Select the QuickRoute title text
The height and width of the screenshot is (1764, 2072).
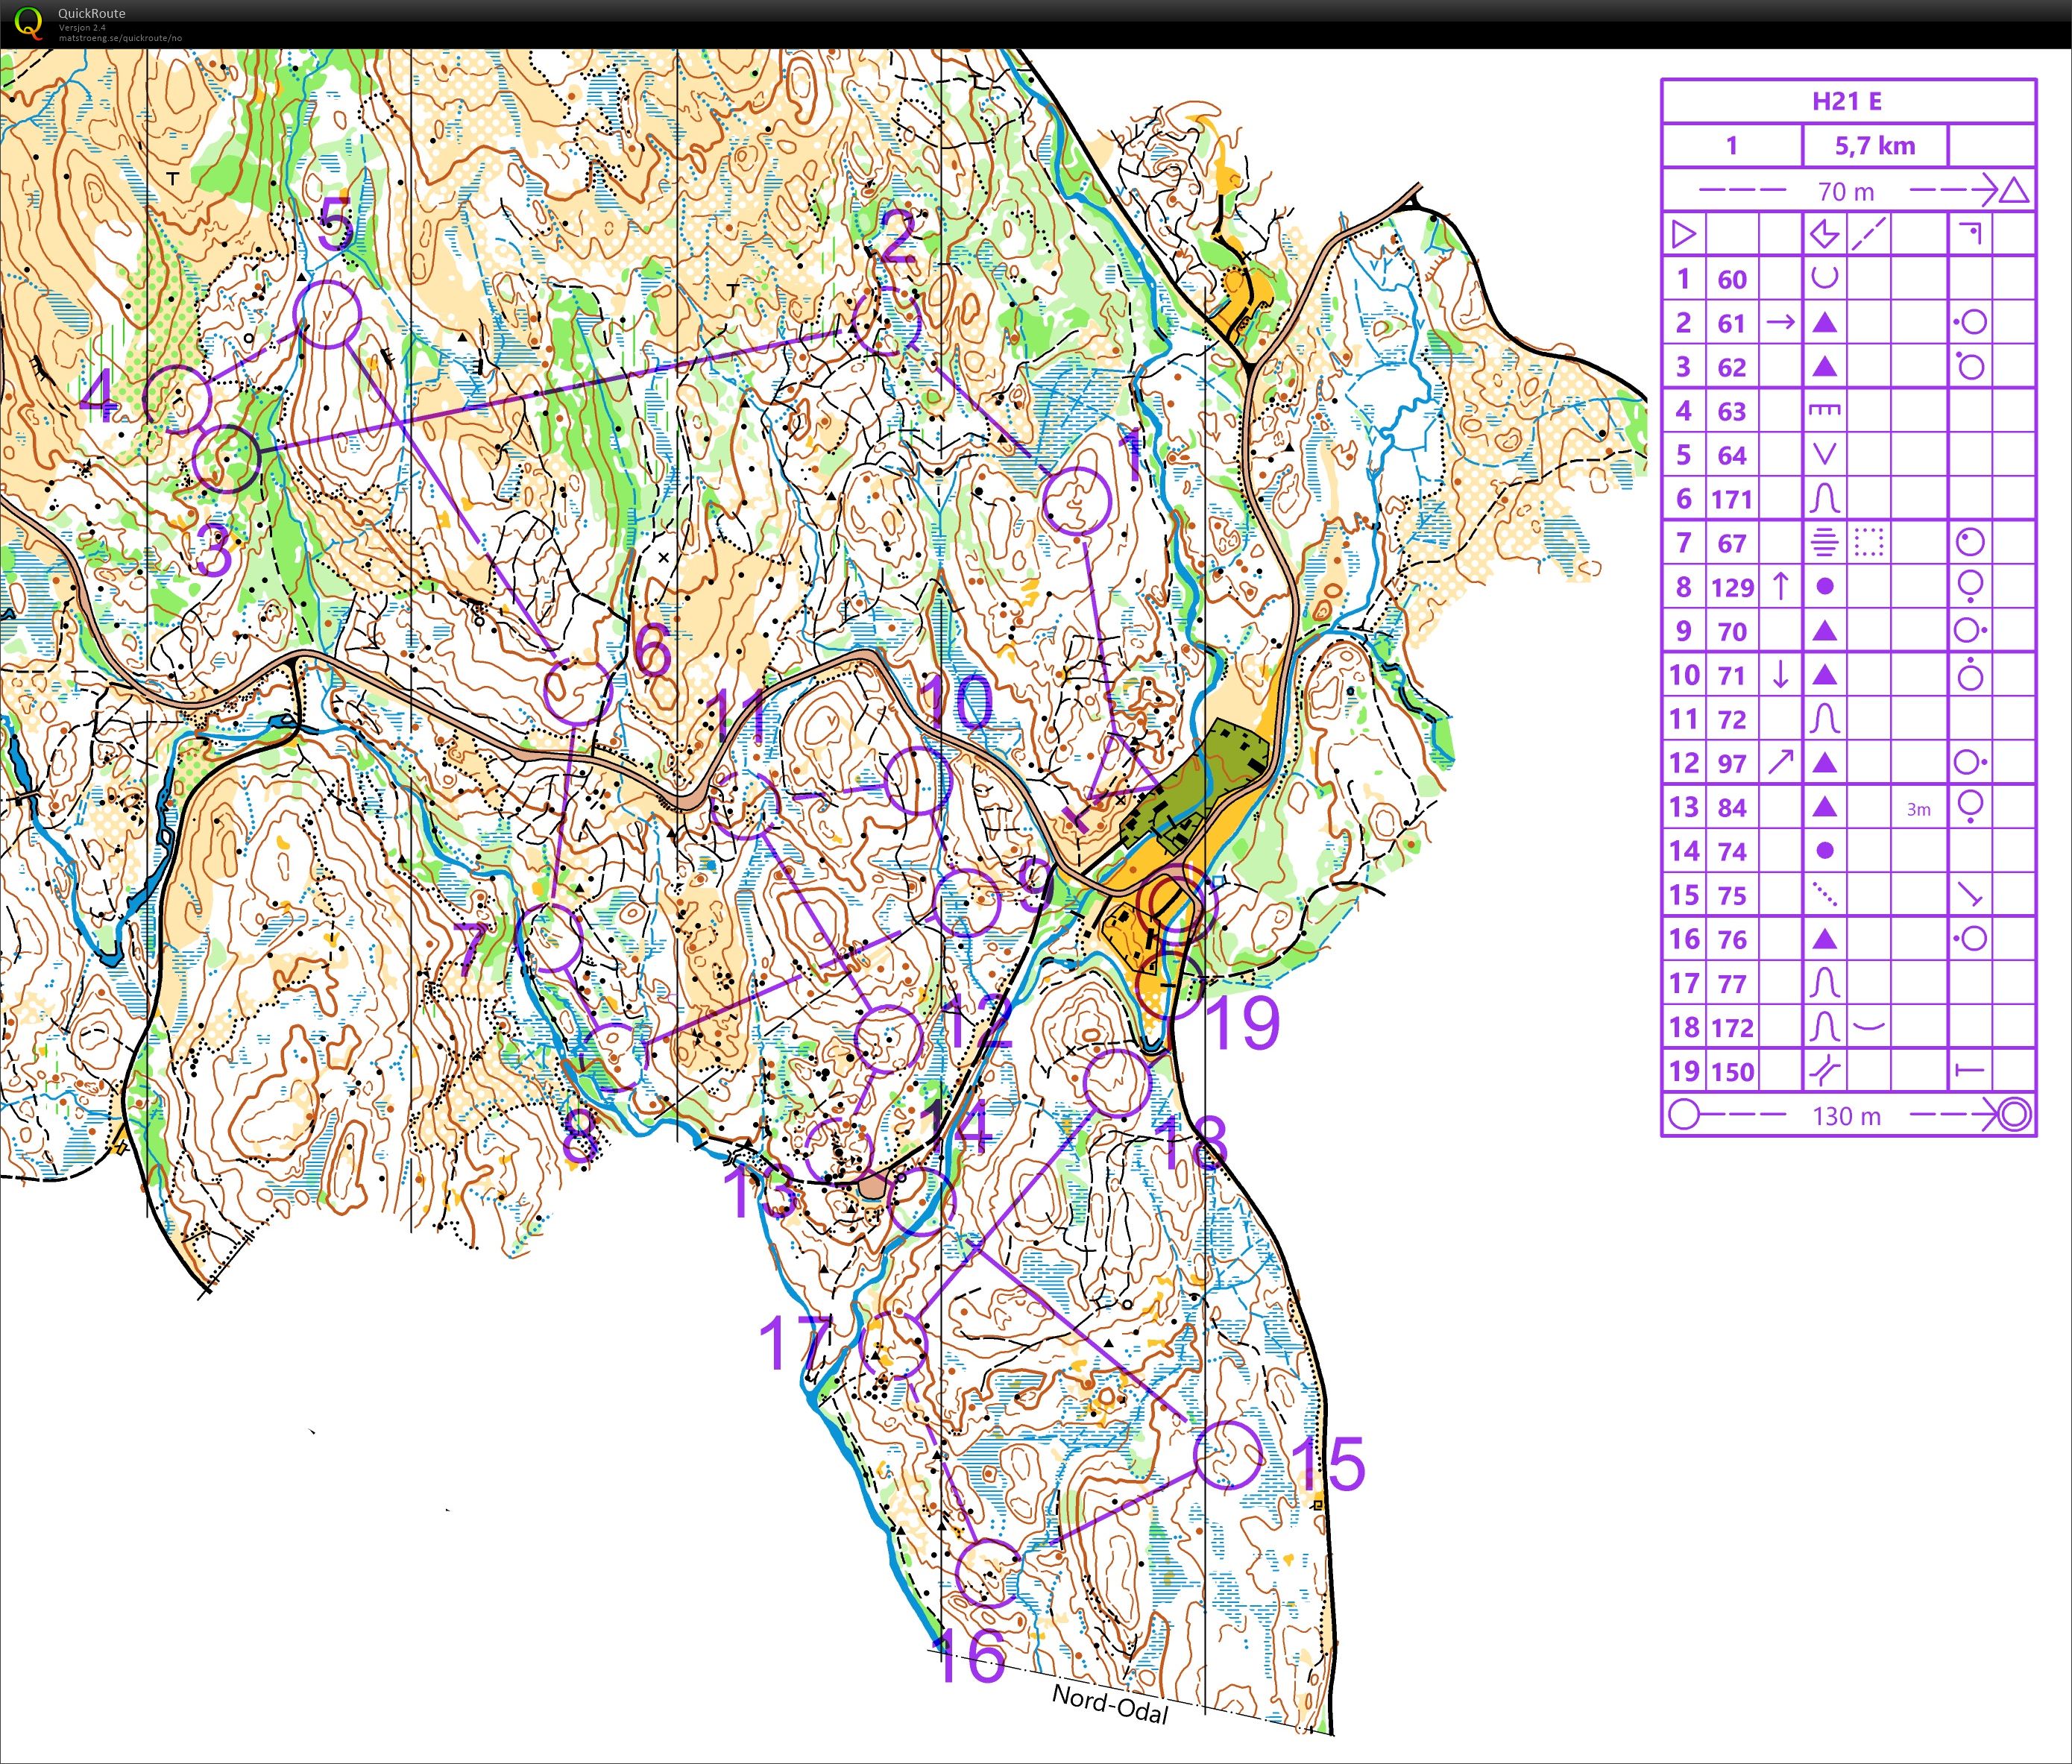(x=92, y=13)
